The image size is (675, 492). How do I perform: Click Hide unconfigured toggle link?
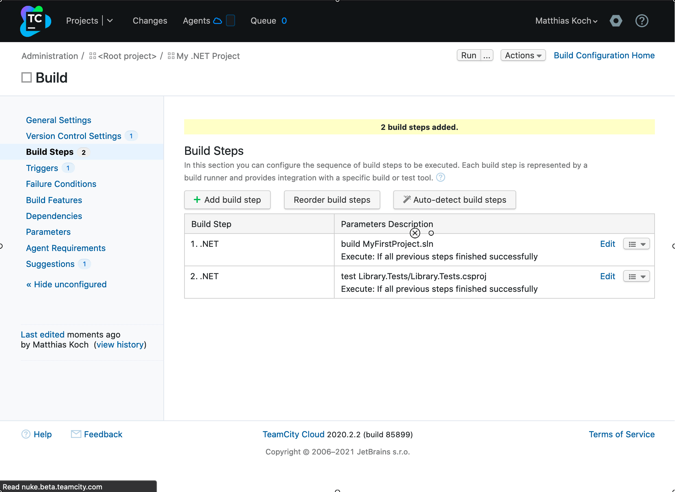click(x=66, y=284)
